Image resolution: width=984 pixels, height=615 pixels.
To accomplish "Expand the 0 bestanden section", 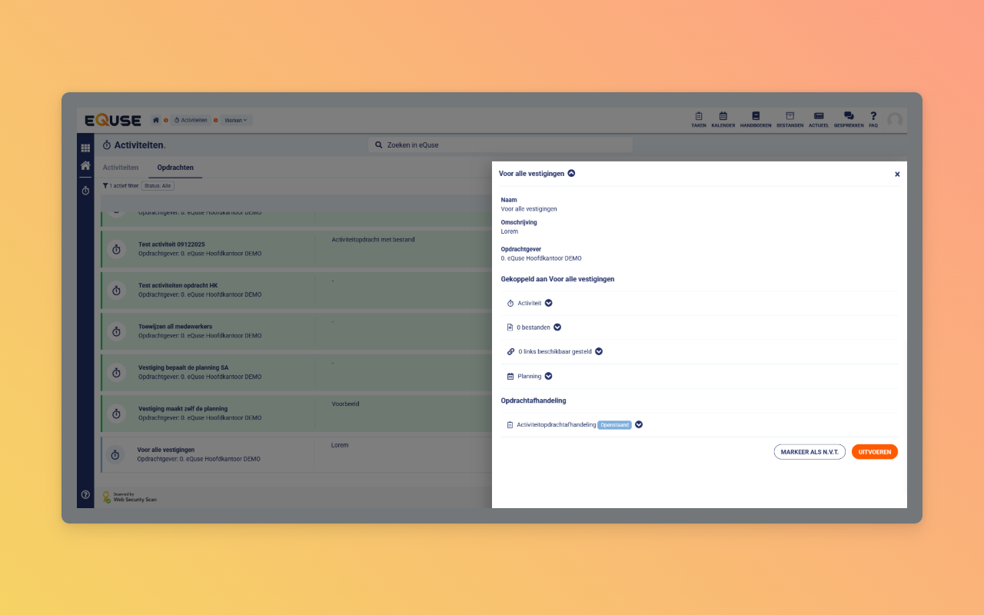I will 557,327.
